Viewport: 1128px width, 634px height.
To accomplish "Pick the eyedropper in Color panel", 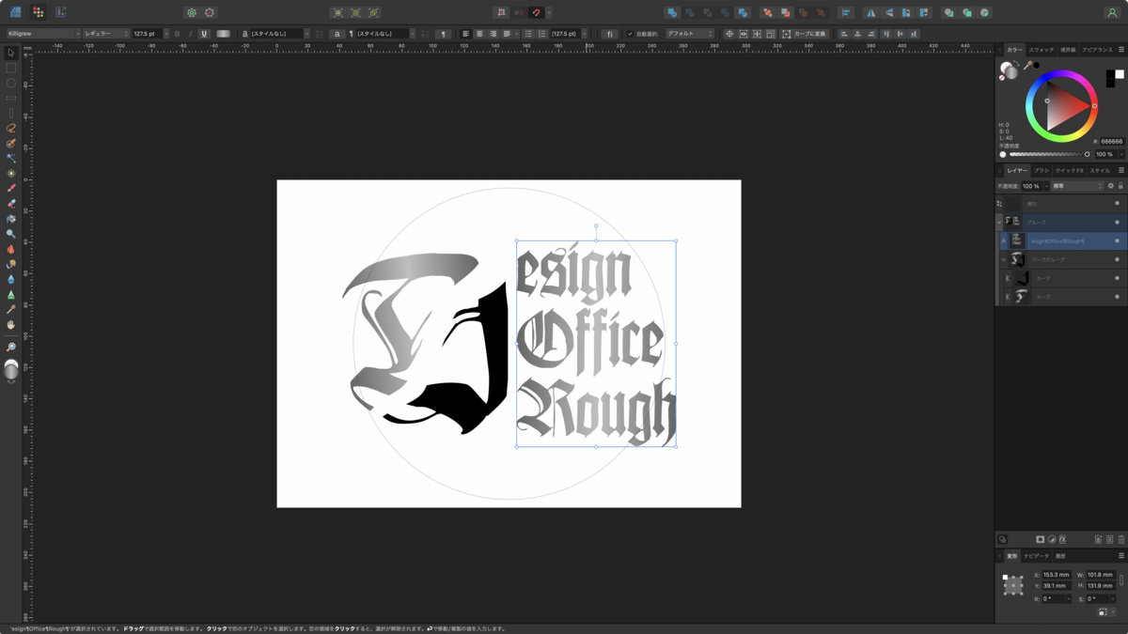I will [1029, 65].
